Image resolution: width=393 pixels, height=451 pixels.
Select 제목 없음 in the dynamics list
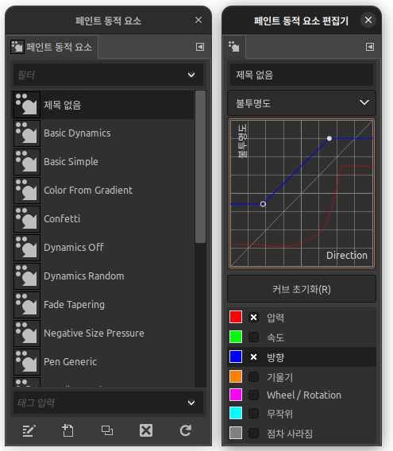[x=103, y=105]
